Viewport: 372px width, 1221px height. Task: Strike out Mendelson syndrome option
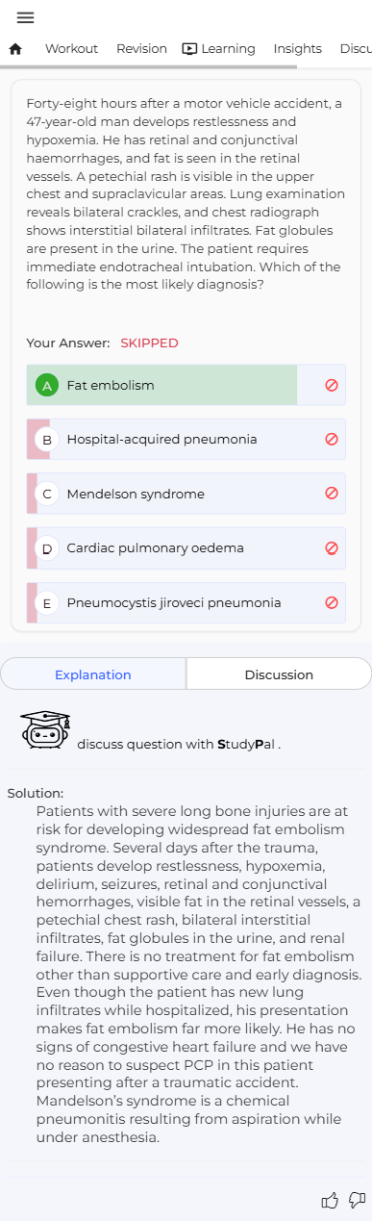(x=332, y=494)
